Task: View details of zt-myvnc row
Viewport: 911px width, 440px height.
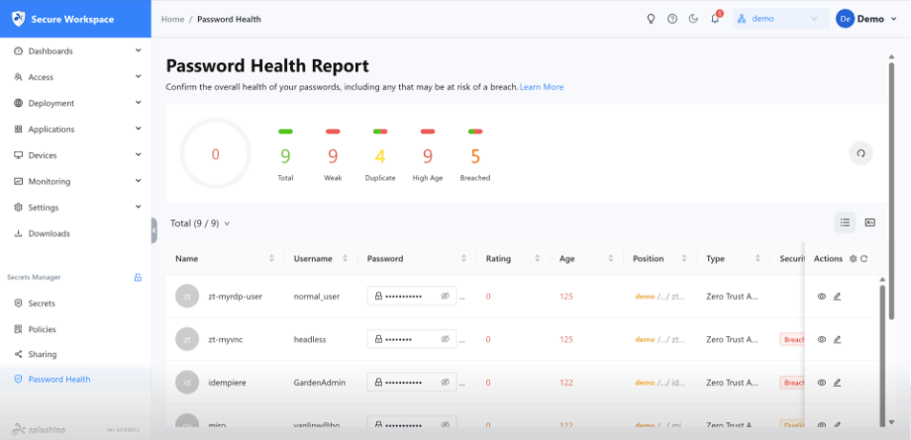Action: coord(822,339)
